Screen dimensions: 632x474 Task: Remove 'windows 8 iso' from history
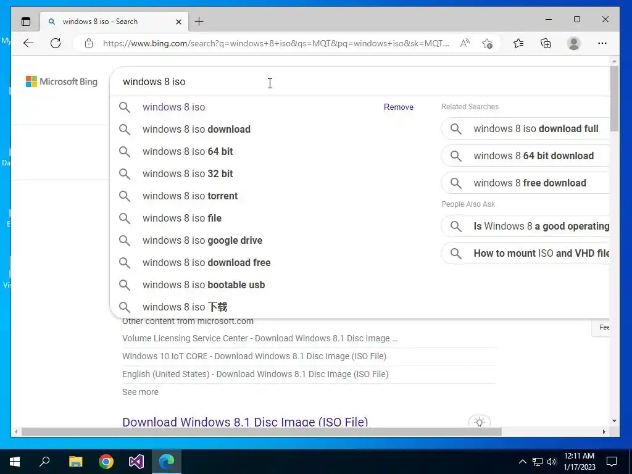[398, 107]
